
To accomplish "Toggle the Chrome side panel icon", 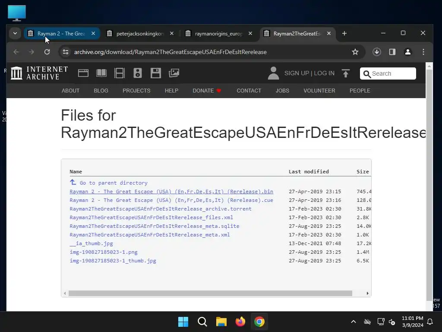I will coord(392,52).
